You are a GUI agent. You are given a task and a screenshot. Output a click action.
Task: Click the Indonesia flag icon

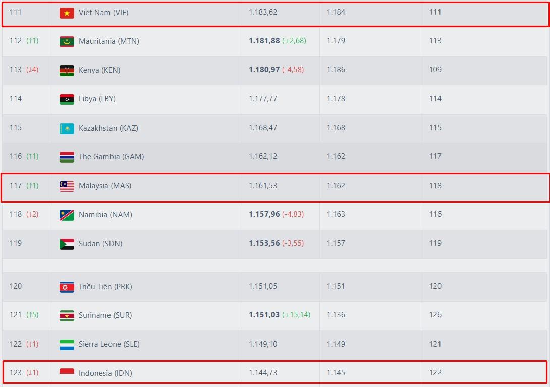pos(67,373)
